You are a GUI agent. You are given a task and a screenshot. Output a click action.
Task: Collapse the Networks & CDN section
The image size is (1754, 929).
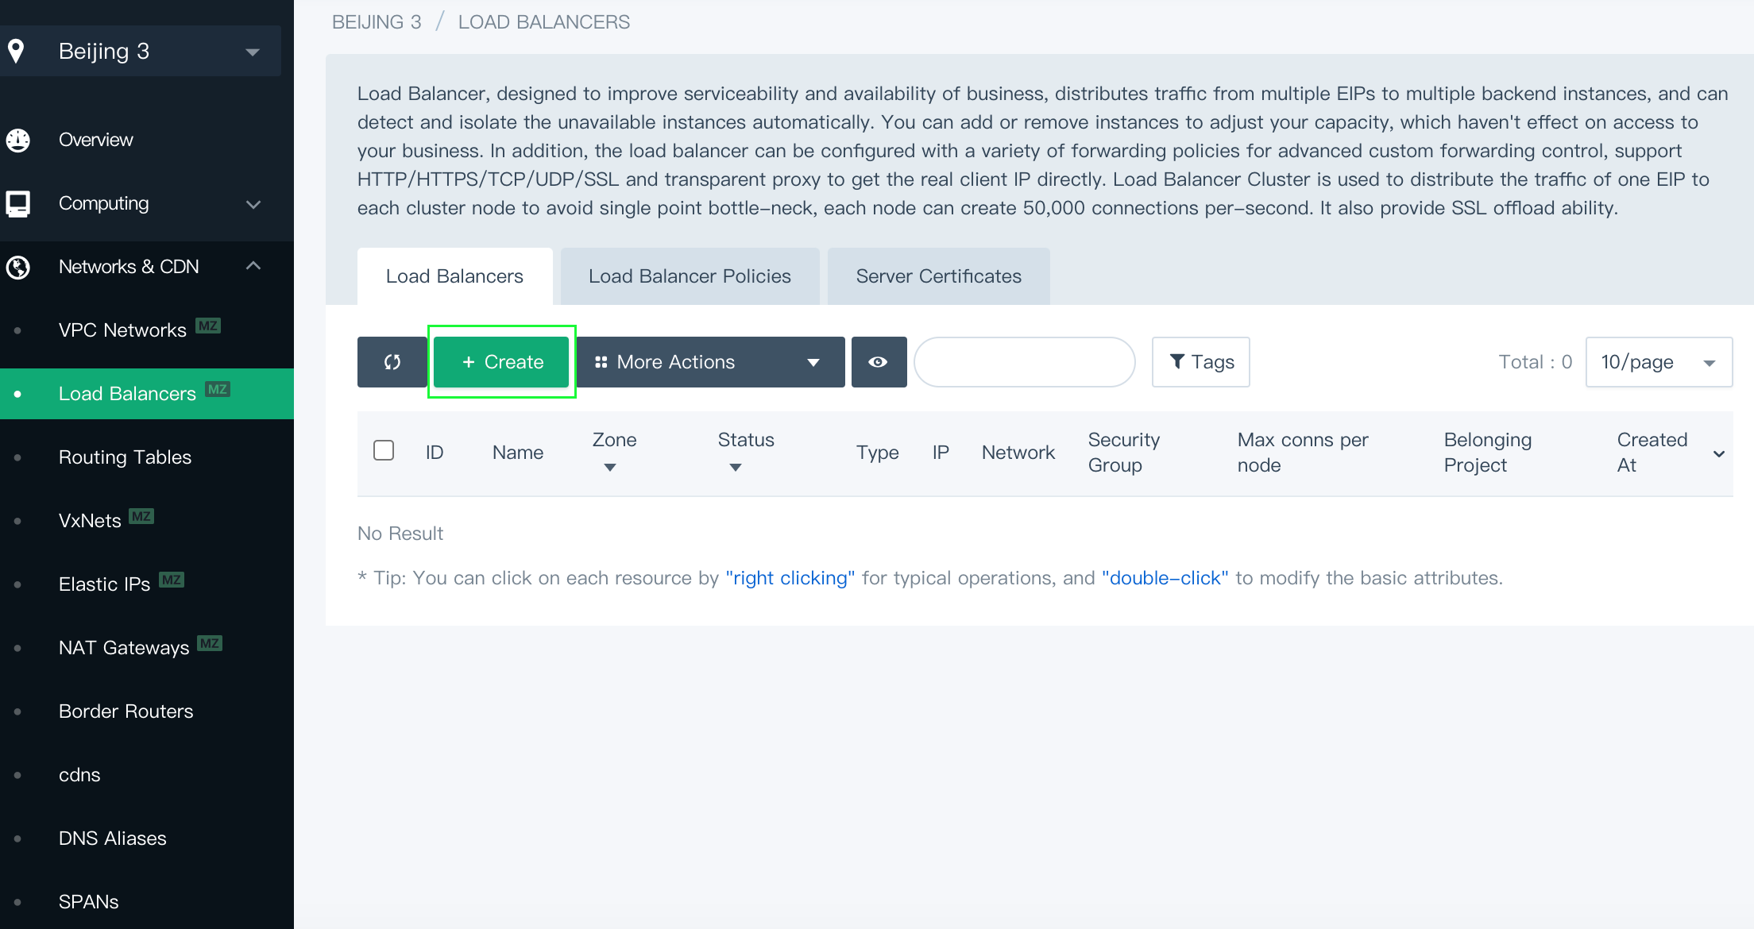pos(253,266)
